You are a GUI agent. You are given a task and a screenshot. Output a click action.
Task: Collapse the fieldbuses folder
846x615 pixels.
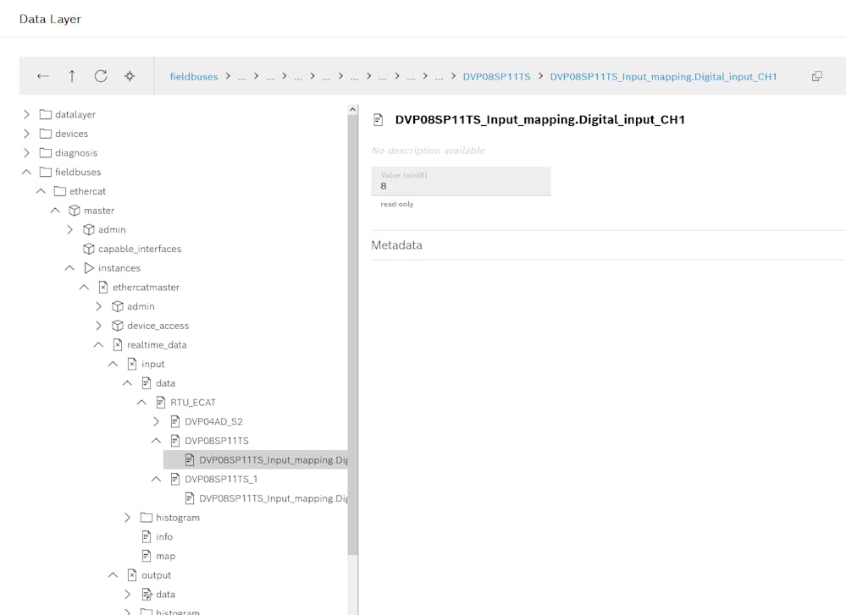tap(26, 172)
